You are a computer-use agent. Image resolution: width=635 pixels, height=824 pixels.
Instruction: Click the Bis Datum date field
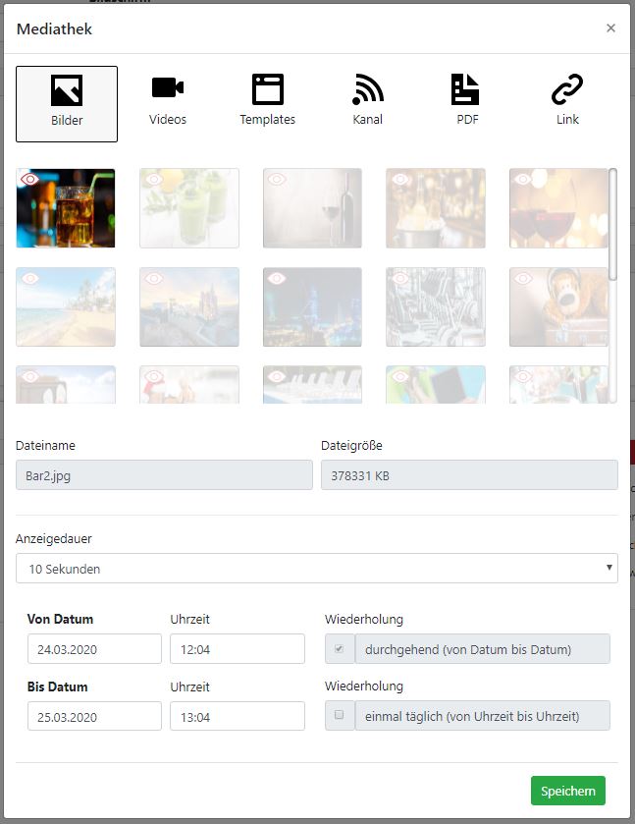(x=94, y=716)
